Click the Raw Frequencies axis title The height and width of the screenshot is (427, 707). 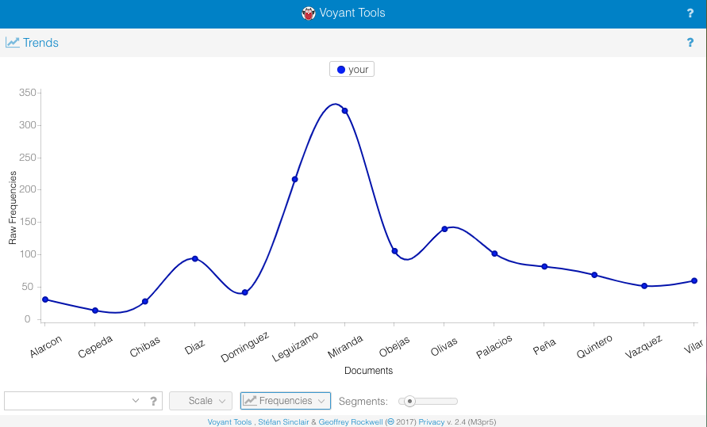pyautogui.click(x=12, y=208)
